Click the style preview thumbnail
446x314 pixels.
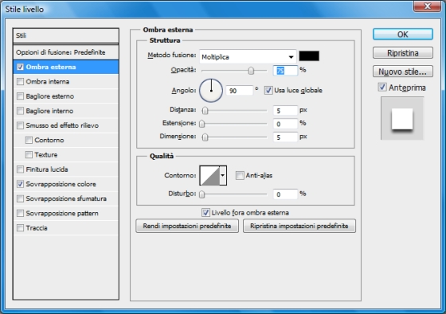[x=402, y=118]
